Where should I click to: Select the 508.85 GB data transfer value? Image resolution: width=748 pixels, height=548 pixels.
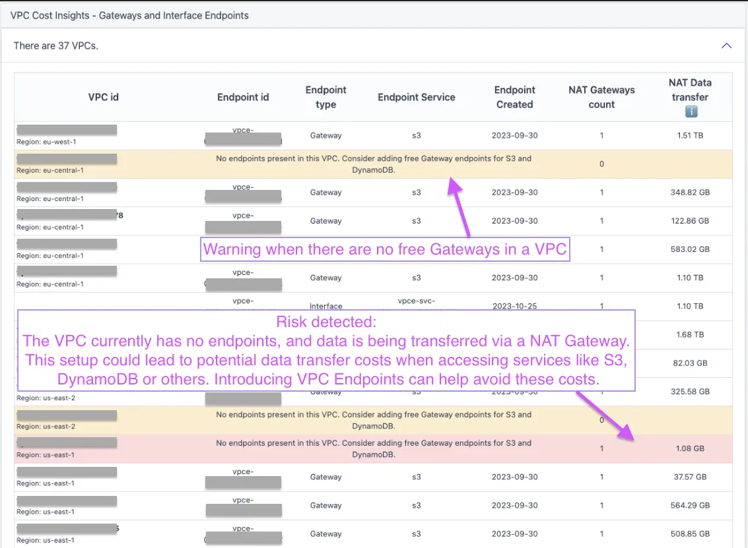click(x=691, y=533)
